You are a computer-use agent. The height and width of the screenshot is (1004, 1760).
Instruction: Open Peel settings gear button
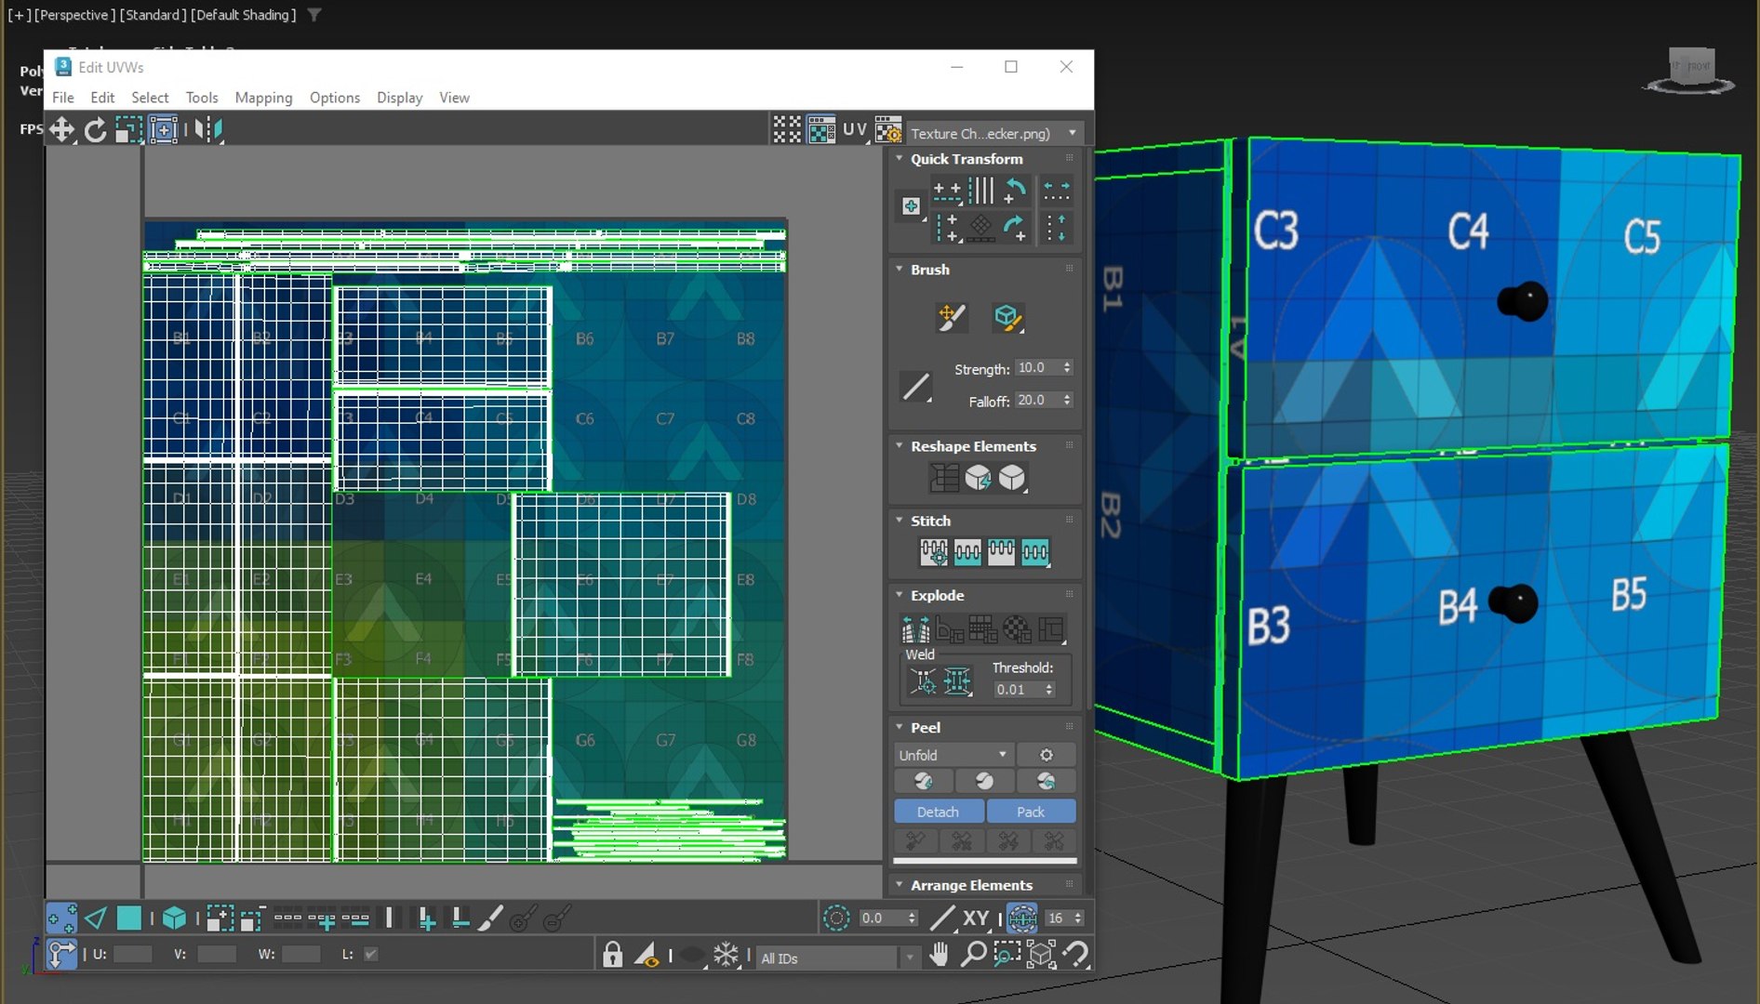click(1046, 755)
